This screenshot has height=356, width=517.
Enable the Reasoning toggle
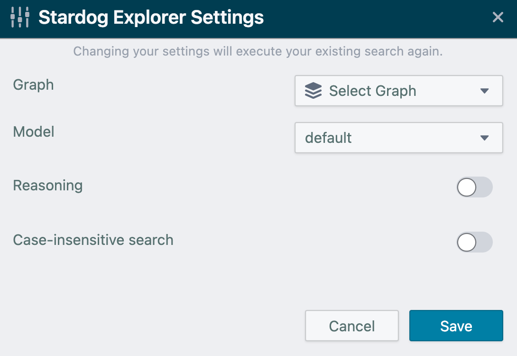pos(475,187)
